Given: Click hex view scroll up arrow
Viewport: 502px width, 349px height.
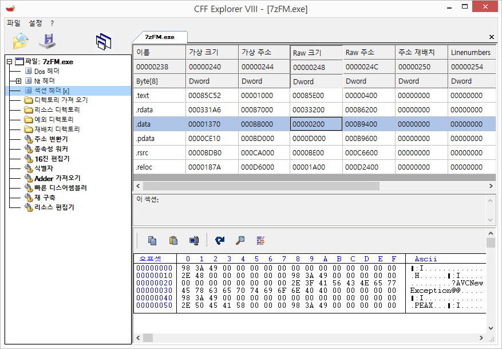Looking at the screenshot, I should tap(491, 233).
